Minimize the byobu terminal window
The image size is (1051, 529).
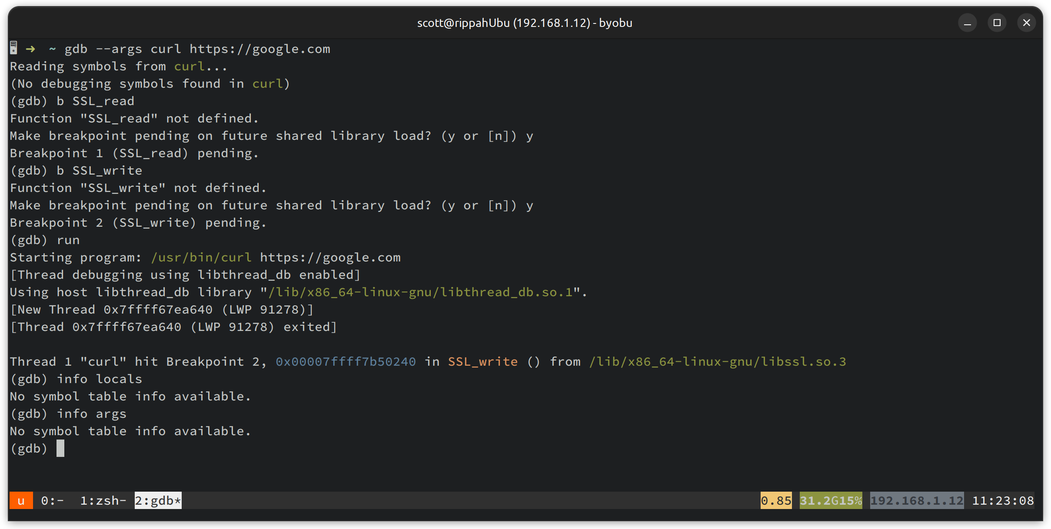click(967, 23)
